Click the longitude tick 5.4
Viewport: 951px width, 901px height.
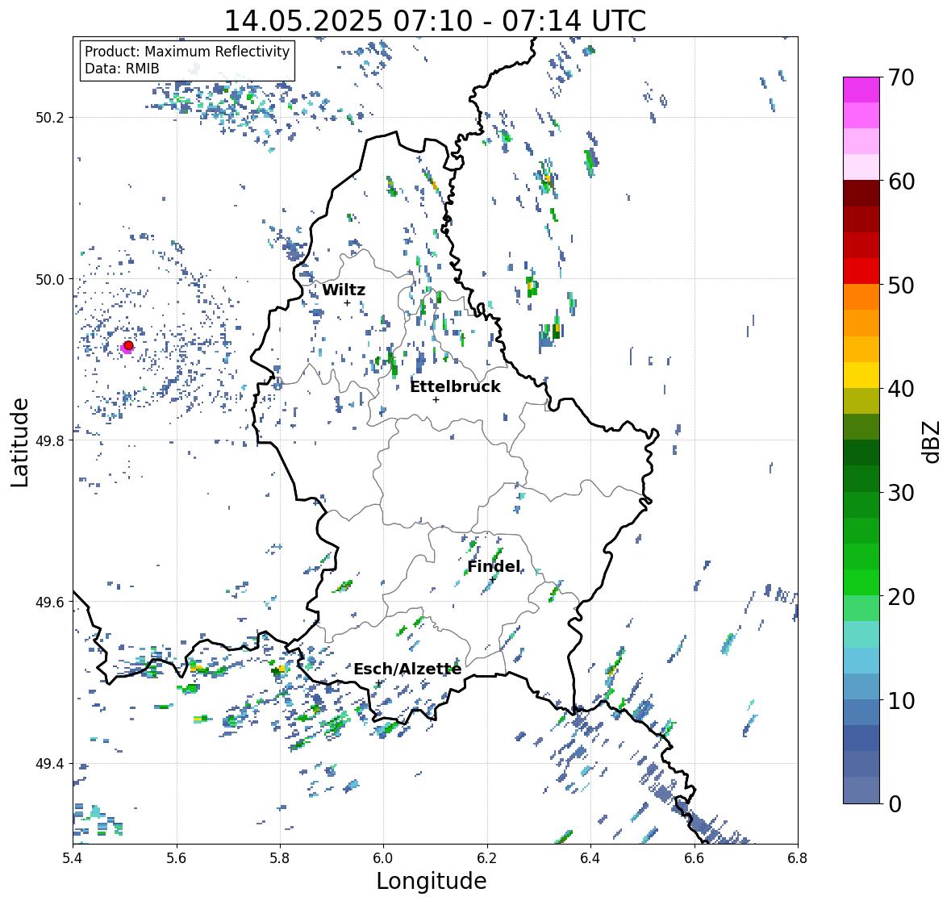tap(73, 858)
